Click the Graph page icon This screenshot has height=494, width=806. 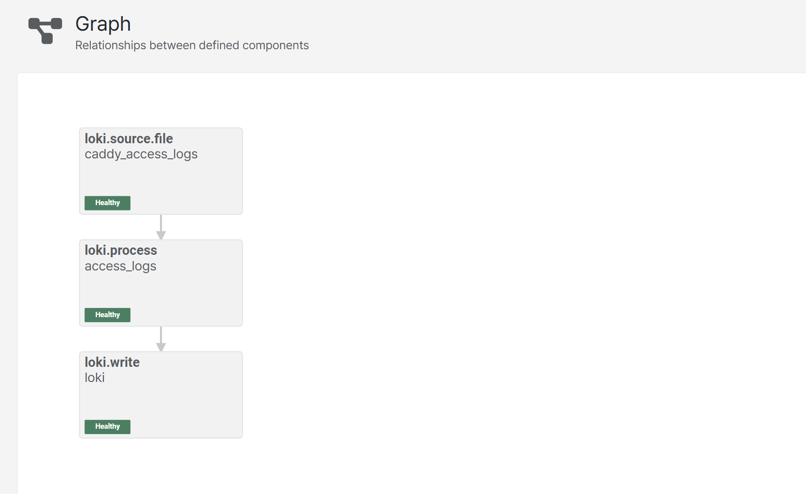[x=45, y=31]
